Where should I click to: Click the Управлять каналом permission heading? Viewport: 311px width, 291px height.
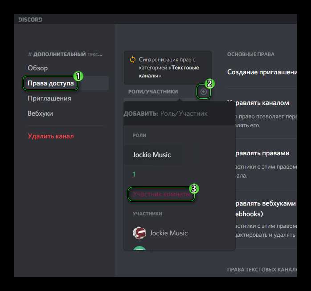coord(258,103)
